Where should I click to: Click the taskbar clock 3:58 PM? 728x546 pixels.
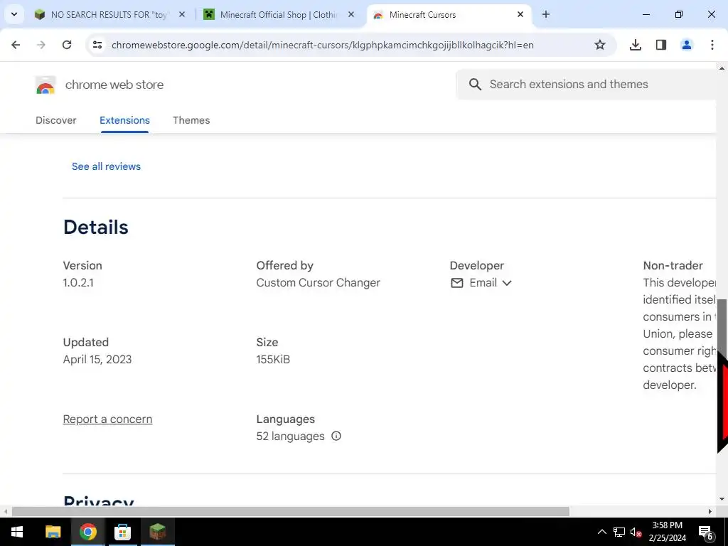[668, 525]
